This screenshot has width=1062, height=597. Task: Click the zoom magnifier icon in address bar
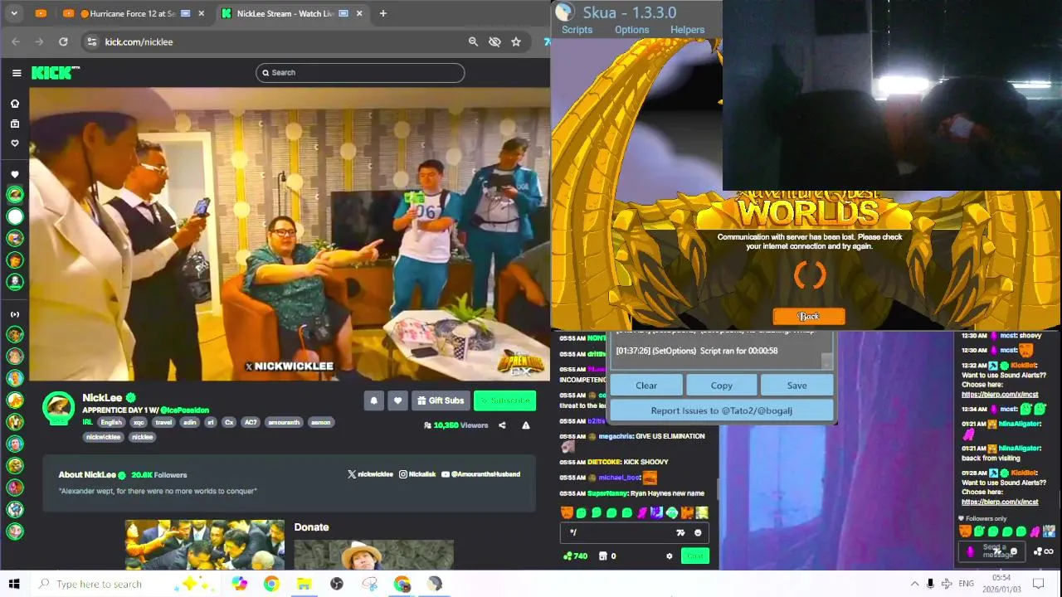pos(473,41)
